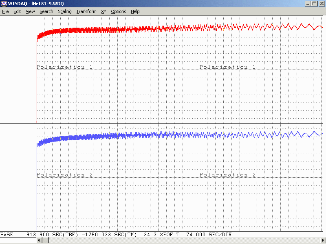This screenshot has width=326, height=244.
Task: Click the rightmost Polarization 2 event marker label
Action: coord(228,175)
